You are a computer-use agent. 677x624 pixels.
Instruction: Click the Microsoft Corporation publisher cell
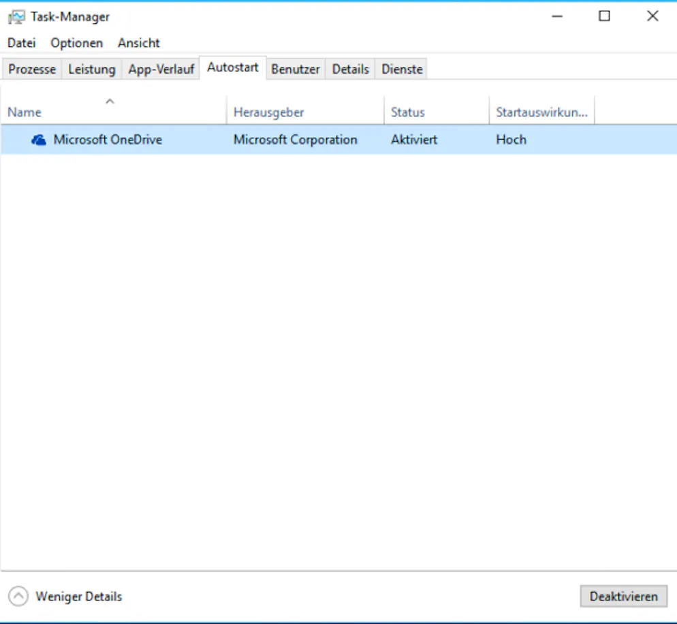[296, 140]
